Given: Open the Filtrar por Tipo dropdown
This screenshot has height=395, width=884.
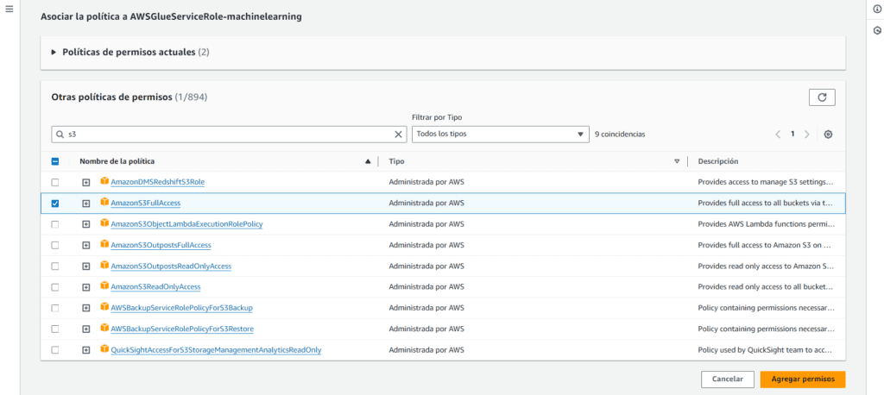Looking at the screenshot, I should tap(500, 135).
